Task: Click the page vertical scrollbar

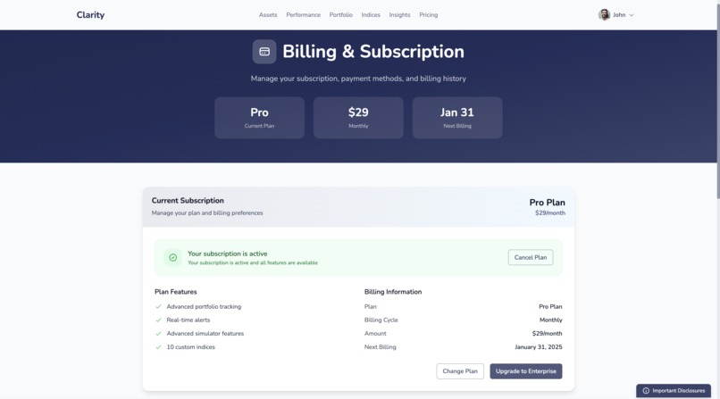Action: (717, 99)
